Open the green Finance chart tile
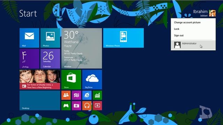223x125 pixels. point(97,95)
